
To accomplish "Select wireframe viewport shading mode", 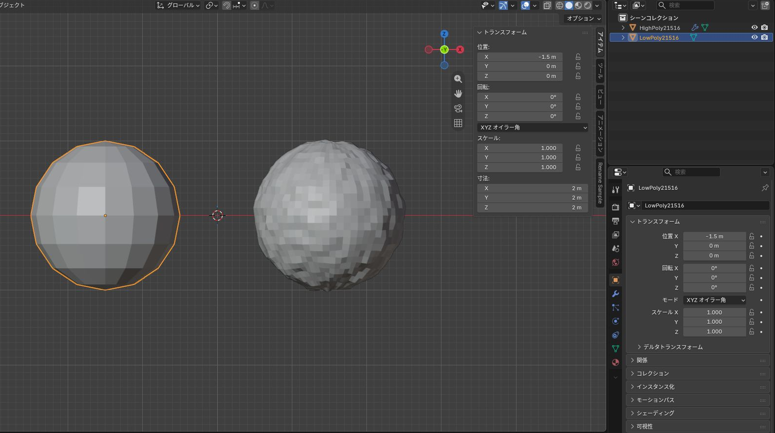I will (x=560, y=5).
